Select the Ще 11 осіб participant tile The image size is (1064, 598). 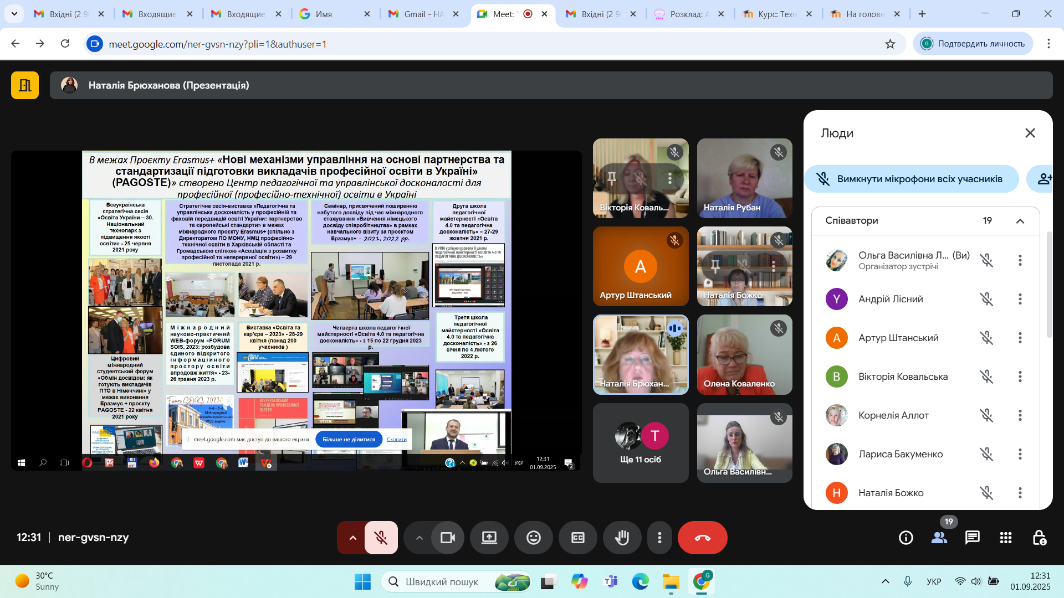(641, 443)
